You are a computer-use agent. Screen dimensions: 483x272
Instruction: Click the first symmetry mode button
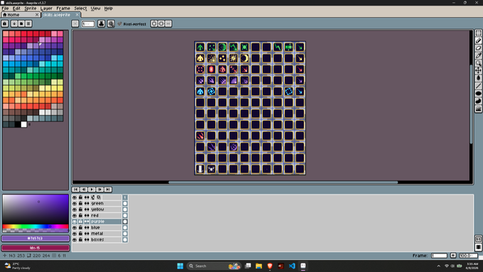click(x=154, y=23)
